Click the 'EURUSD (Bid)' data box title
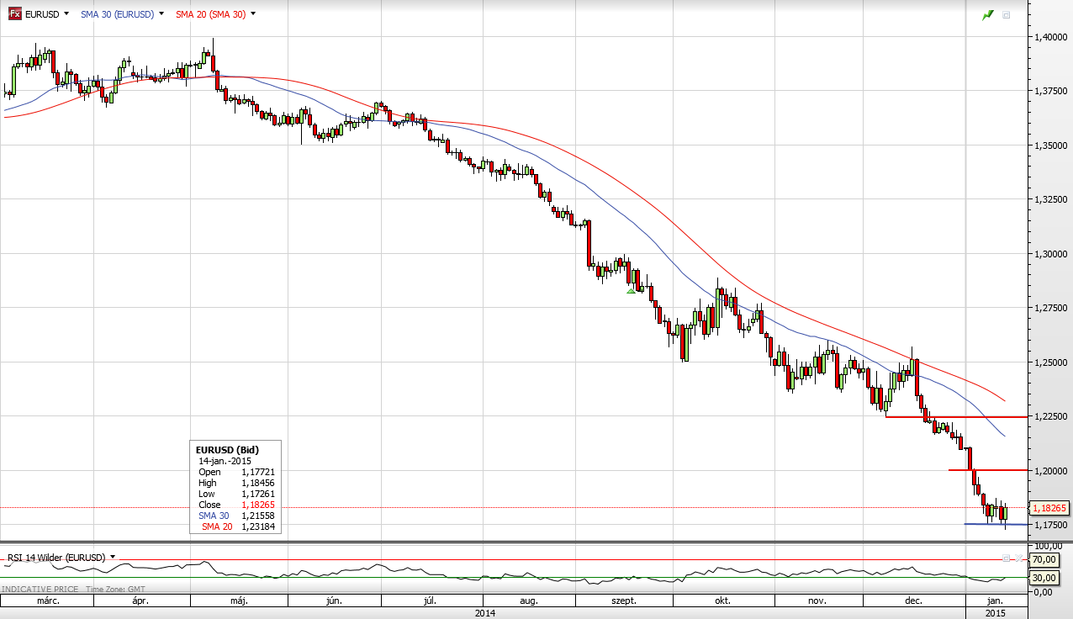This screenshot has height=619, width=1073. [227, 450]
